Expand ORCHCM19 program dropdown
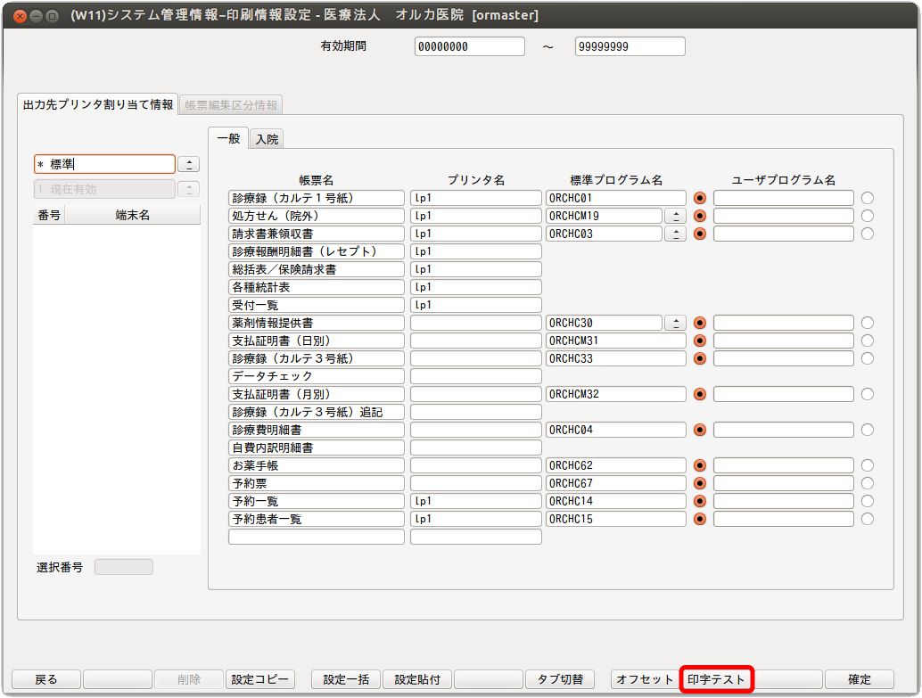 pyautogui.click(x=676, y=216)
